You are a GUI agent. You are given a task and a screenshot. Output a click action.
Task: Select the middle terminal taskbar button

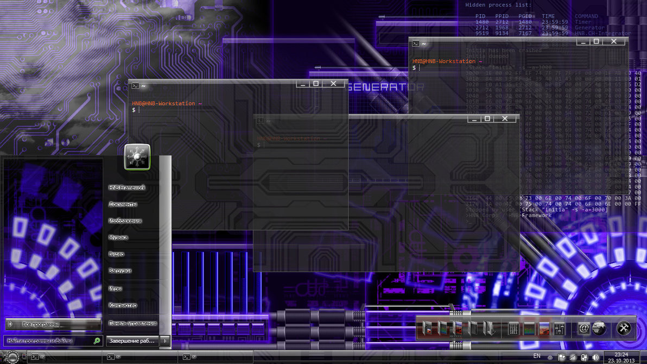(140, 357)
